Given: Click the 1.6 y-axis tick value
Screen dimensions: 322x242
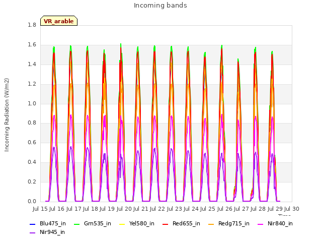Looking at the screenshot, I should pos(32,44).
